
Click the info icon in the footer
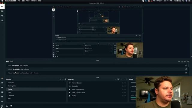[x=11, y=106]
